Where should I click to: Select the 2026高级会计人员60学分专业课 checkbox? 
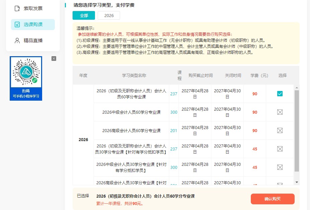click(280, 130)
